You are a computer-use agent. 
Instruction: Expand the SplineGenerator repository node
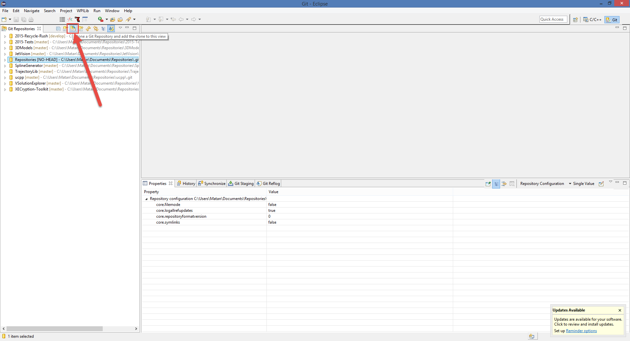click(x=5, y=66)
